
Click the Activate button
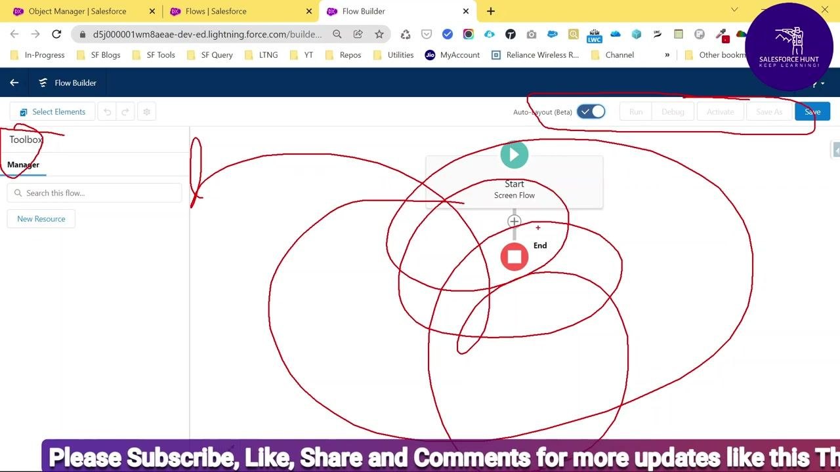pos(720,112)
